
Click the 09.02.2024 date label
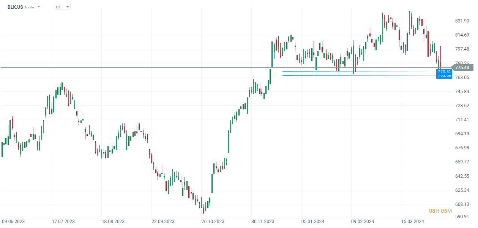pyautogui.click(x=363, y=221)
